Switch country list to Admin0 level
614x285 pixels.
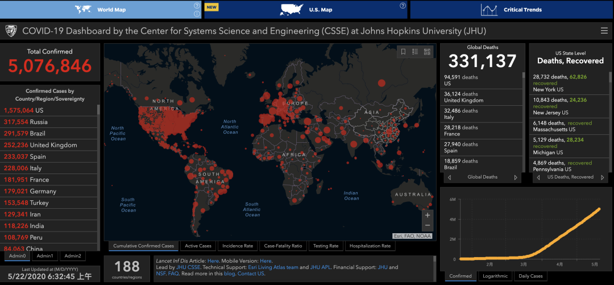16,256
